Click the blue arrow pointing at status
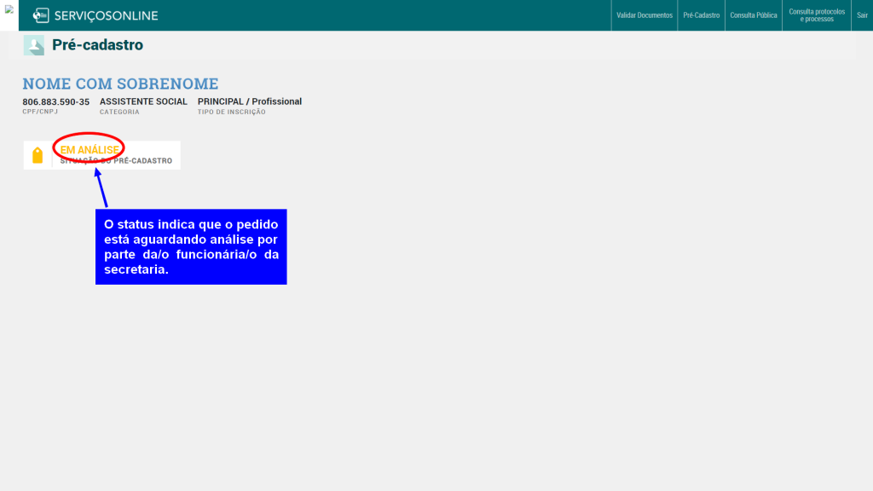This screenshot has height=491, width=873. 101,188
